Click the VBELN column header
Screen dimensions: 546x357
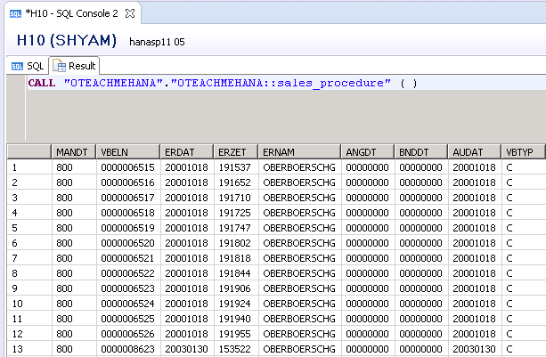[127, 152]
